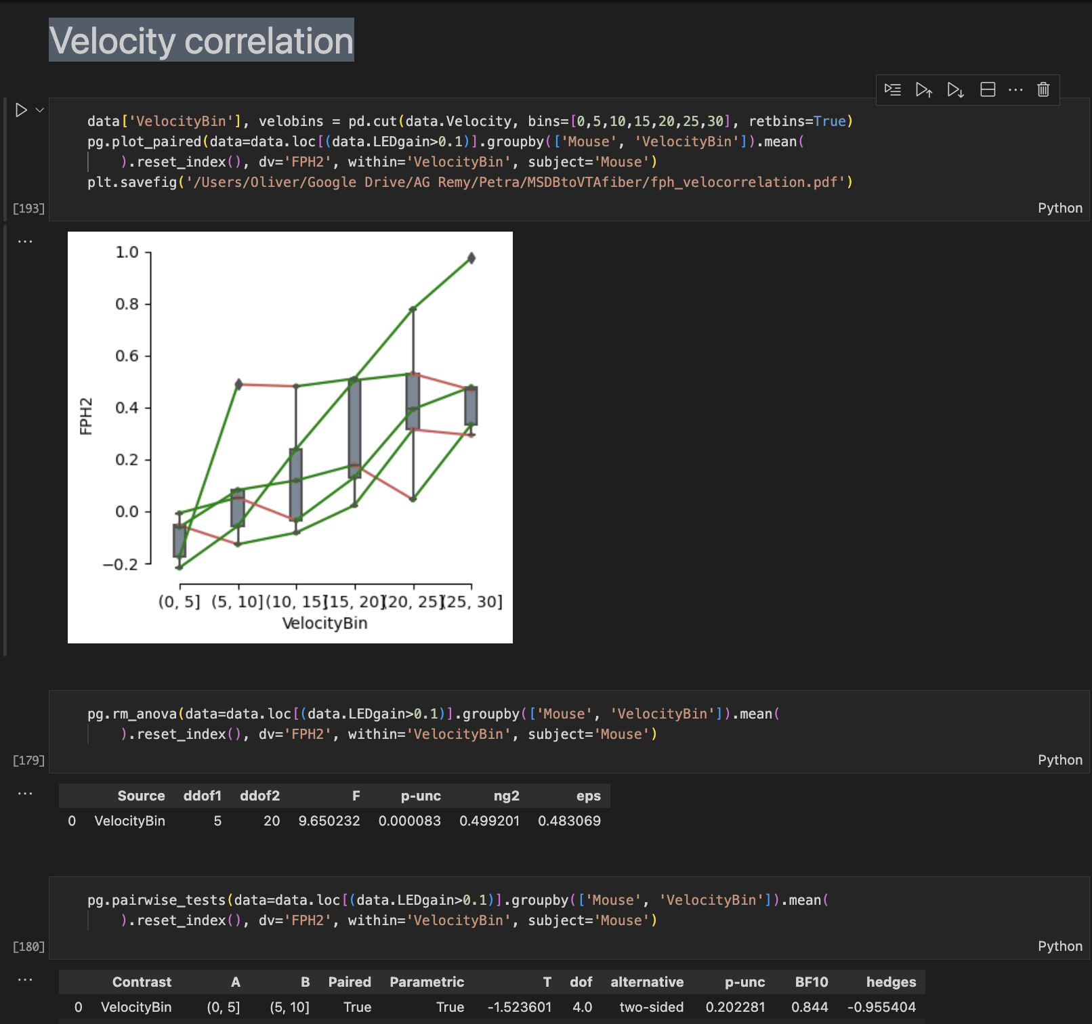This screenshot has height=1024, width=1092.
Task: Click the hedges value -0.955404
Action: [881, 1007]
